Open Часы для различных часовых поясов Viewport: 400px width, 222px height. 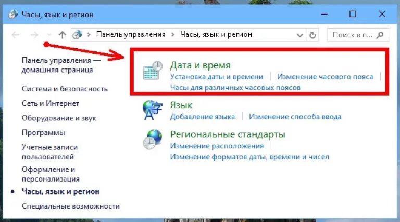tap(235, 88)
